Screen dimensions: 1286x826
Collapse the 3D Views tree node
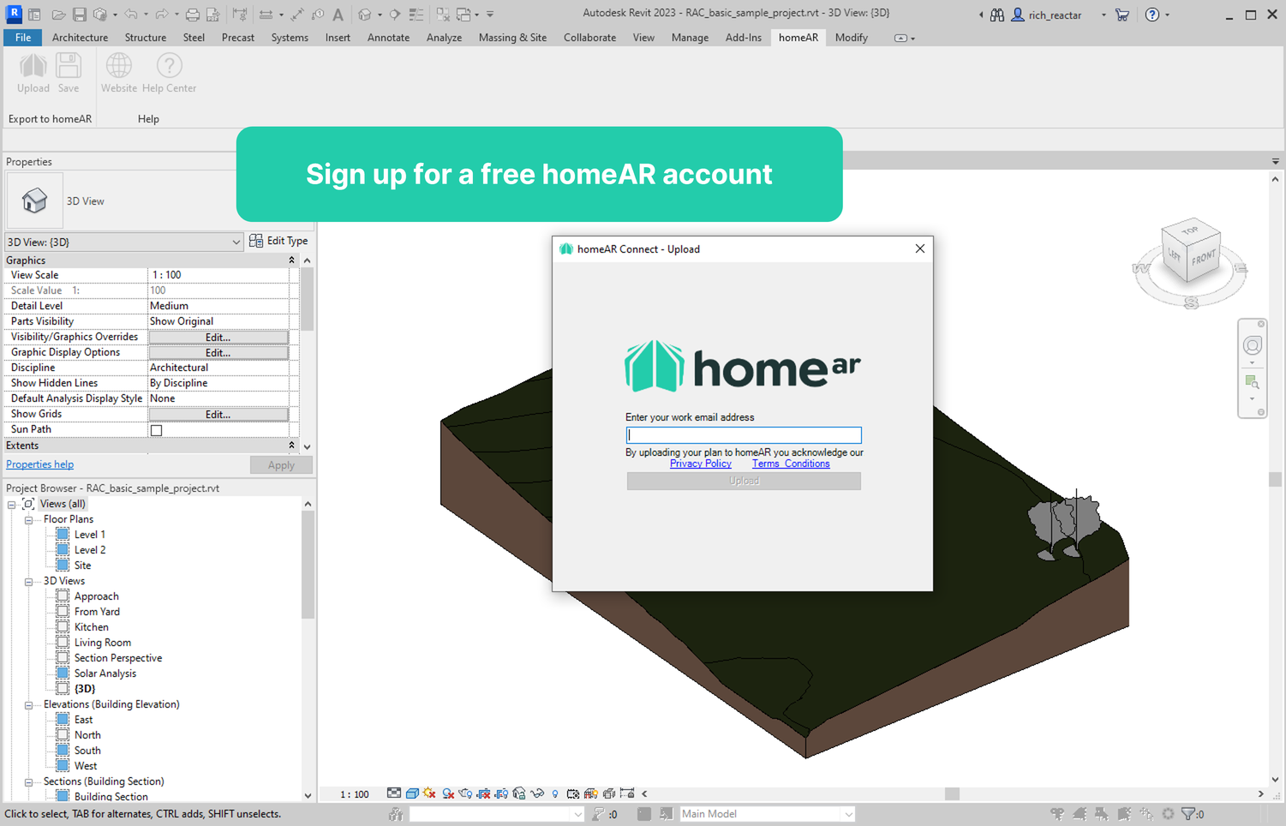click(x=28, y=581)
